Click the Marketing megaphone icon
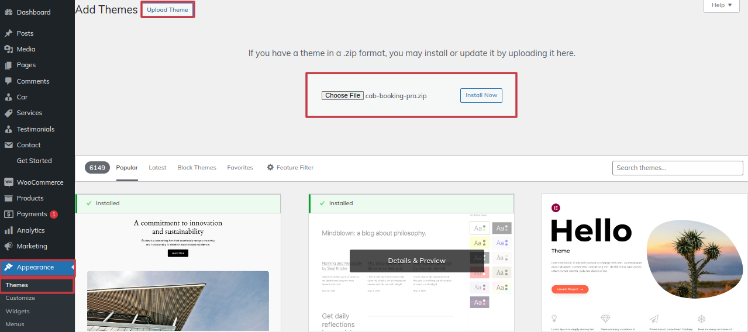 8,246
